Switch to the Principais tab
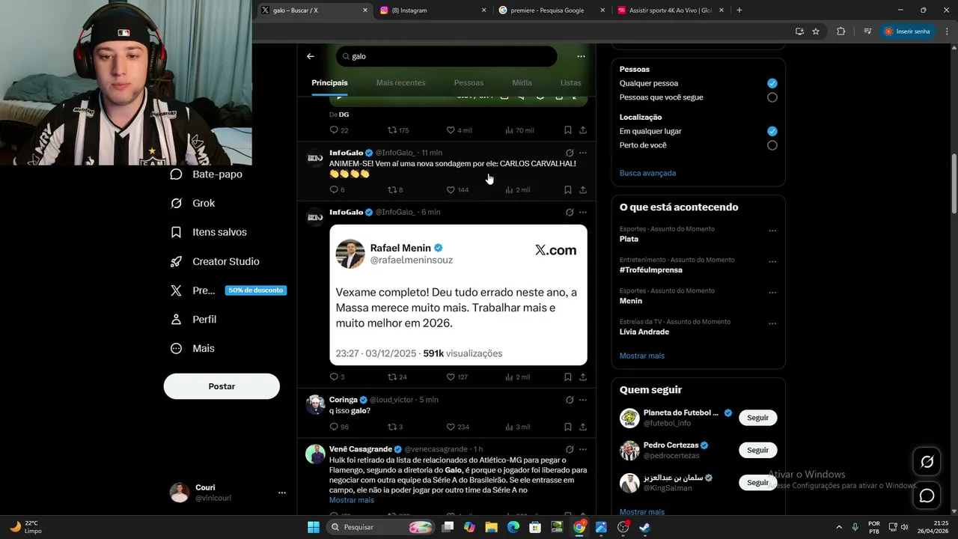The width and height of the screenshot is (958, 539). [329, 83]
